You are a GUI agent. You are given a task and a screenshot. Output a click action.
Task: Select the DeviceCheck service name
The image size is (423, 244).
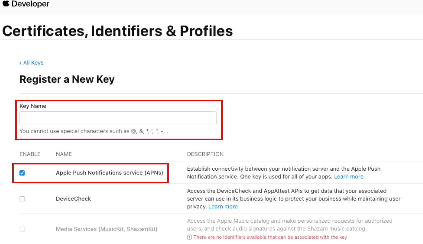point(73,199)
